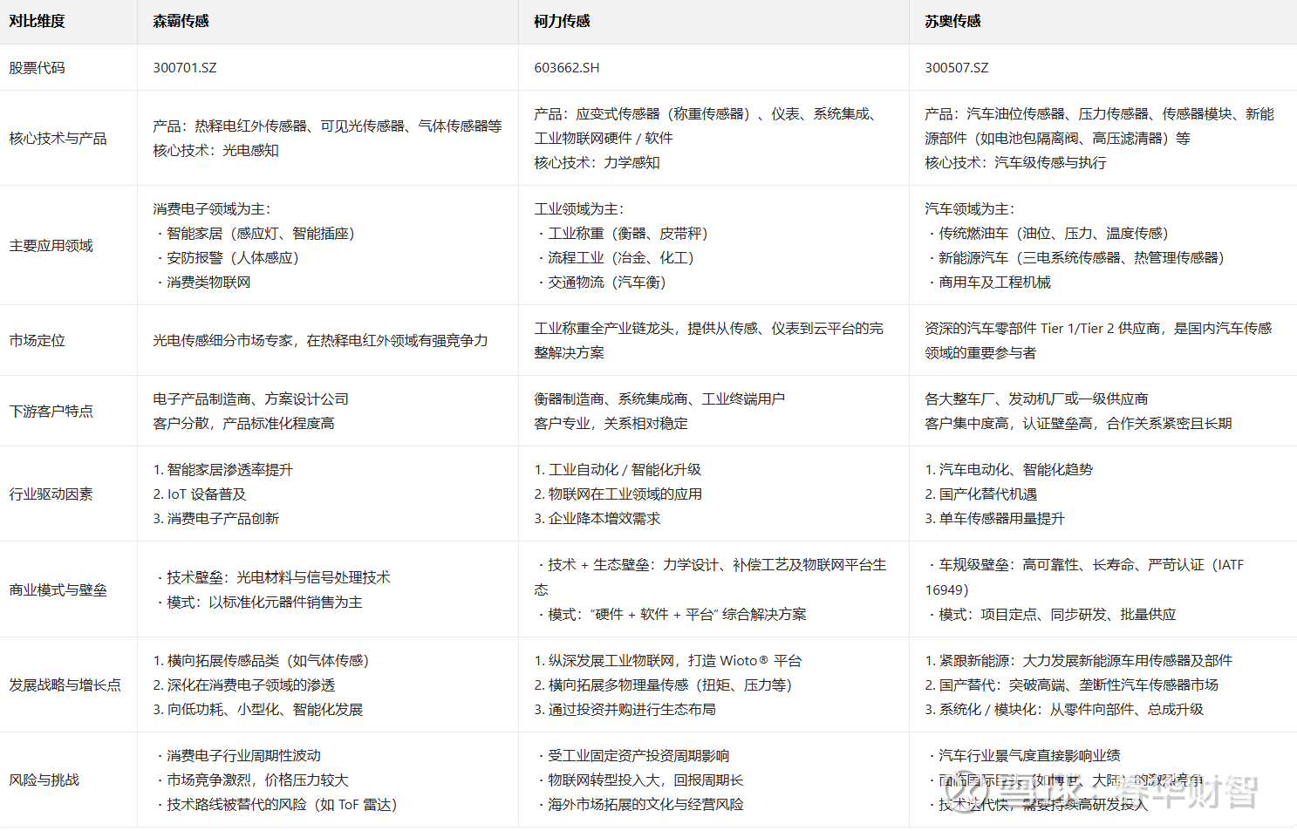The width and height of the screenshot is (1297, 831).
Task: Click the bullet "商用车及工程机械"
Action: [989, 283]
